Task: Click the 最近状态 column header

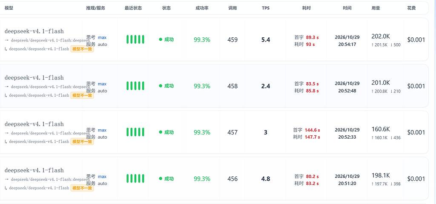Action: click(133, 8)
